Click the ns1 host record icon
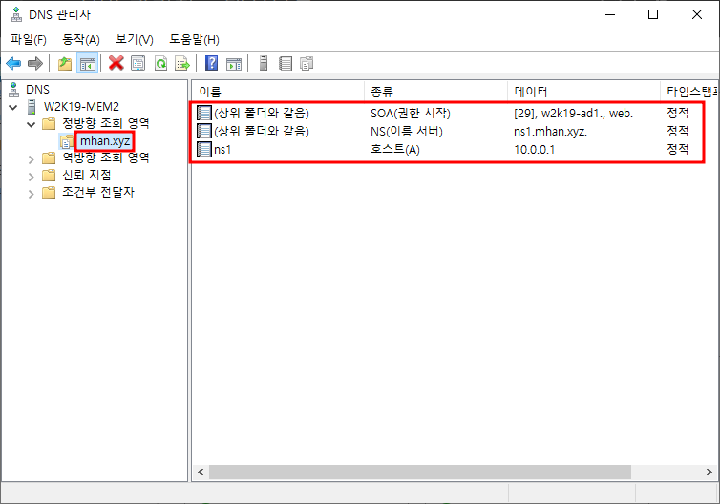The height and width of the screenshot is (504, 720). pyautogui.click(x=204, y=149)
